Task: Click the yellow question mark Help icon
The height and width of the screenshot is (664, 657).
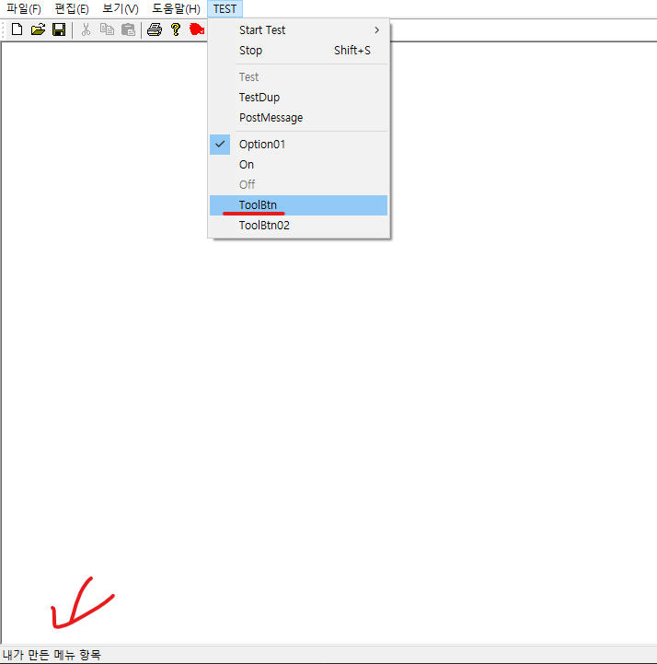Action: (x=176, y=29)
